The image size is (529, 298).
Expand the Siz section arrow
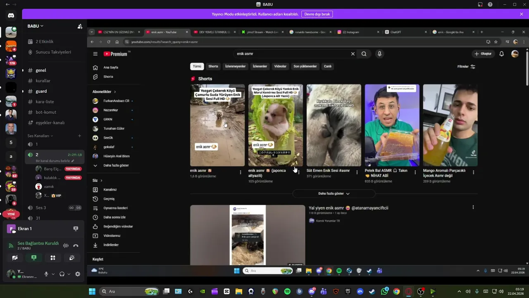coord(101,180)
